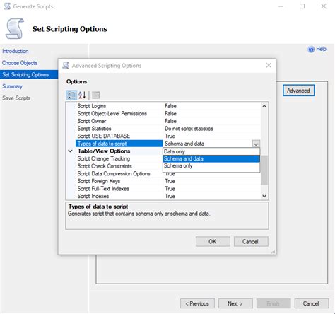Click the True value for Script Foreign Keys
This screenshot has height=314, width=335.
click(170, 181)
